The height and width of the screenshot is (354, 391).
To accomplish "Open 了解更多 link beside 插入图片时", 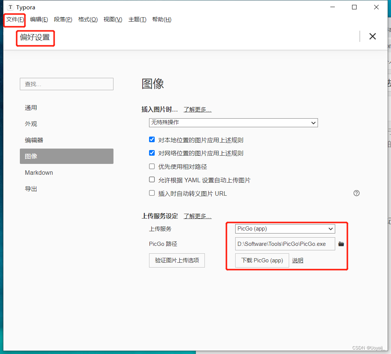I will tap(197, 109).
